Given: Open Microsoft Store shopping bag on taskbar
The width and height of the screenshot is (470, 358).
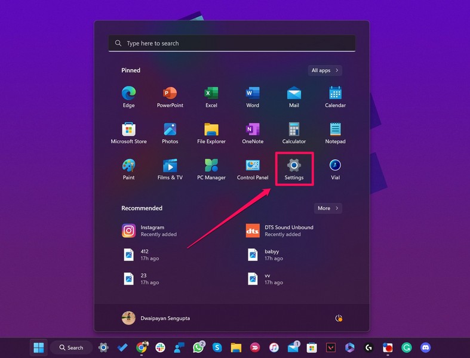Looking at the screenshot, I should point(312,347).
